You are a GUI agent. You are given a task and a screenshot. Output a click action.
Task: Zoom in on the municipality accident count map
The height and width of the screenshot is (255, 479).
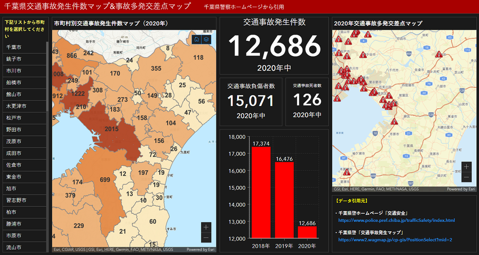[x=206, y=227]
